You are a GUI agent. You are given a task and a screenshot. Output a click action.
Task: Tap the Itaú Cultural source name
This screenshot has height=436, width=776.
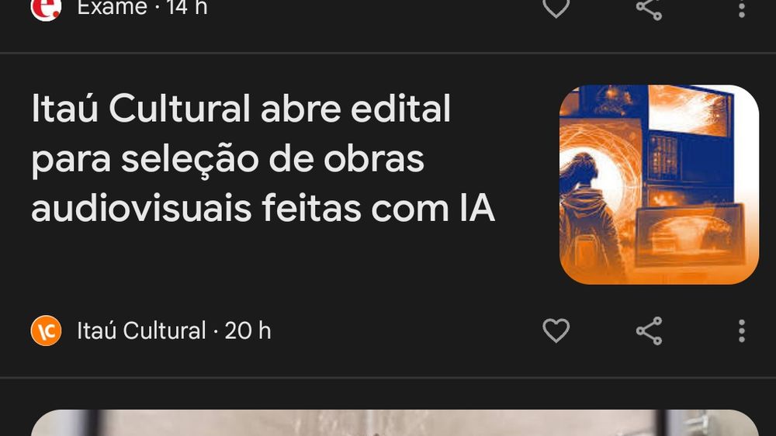click(141, 330)
